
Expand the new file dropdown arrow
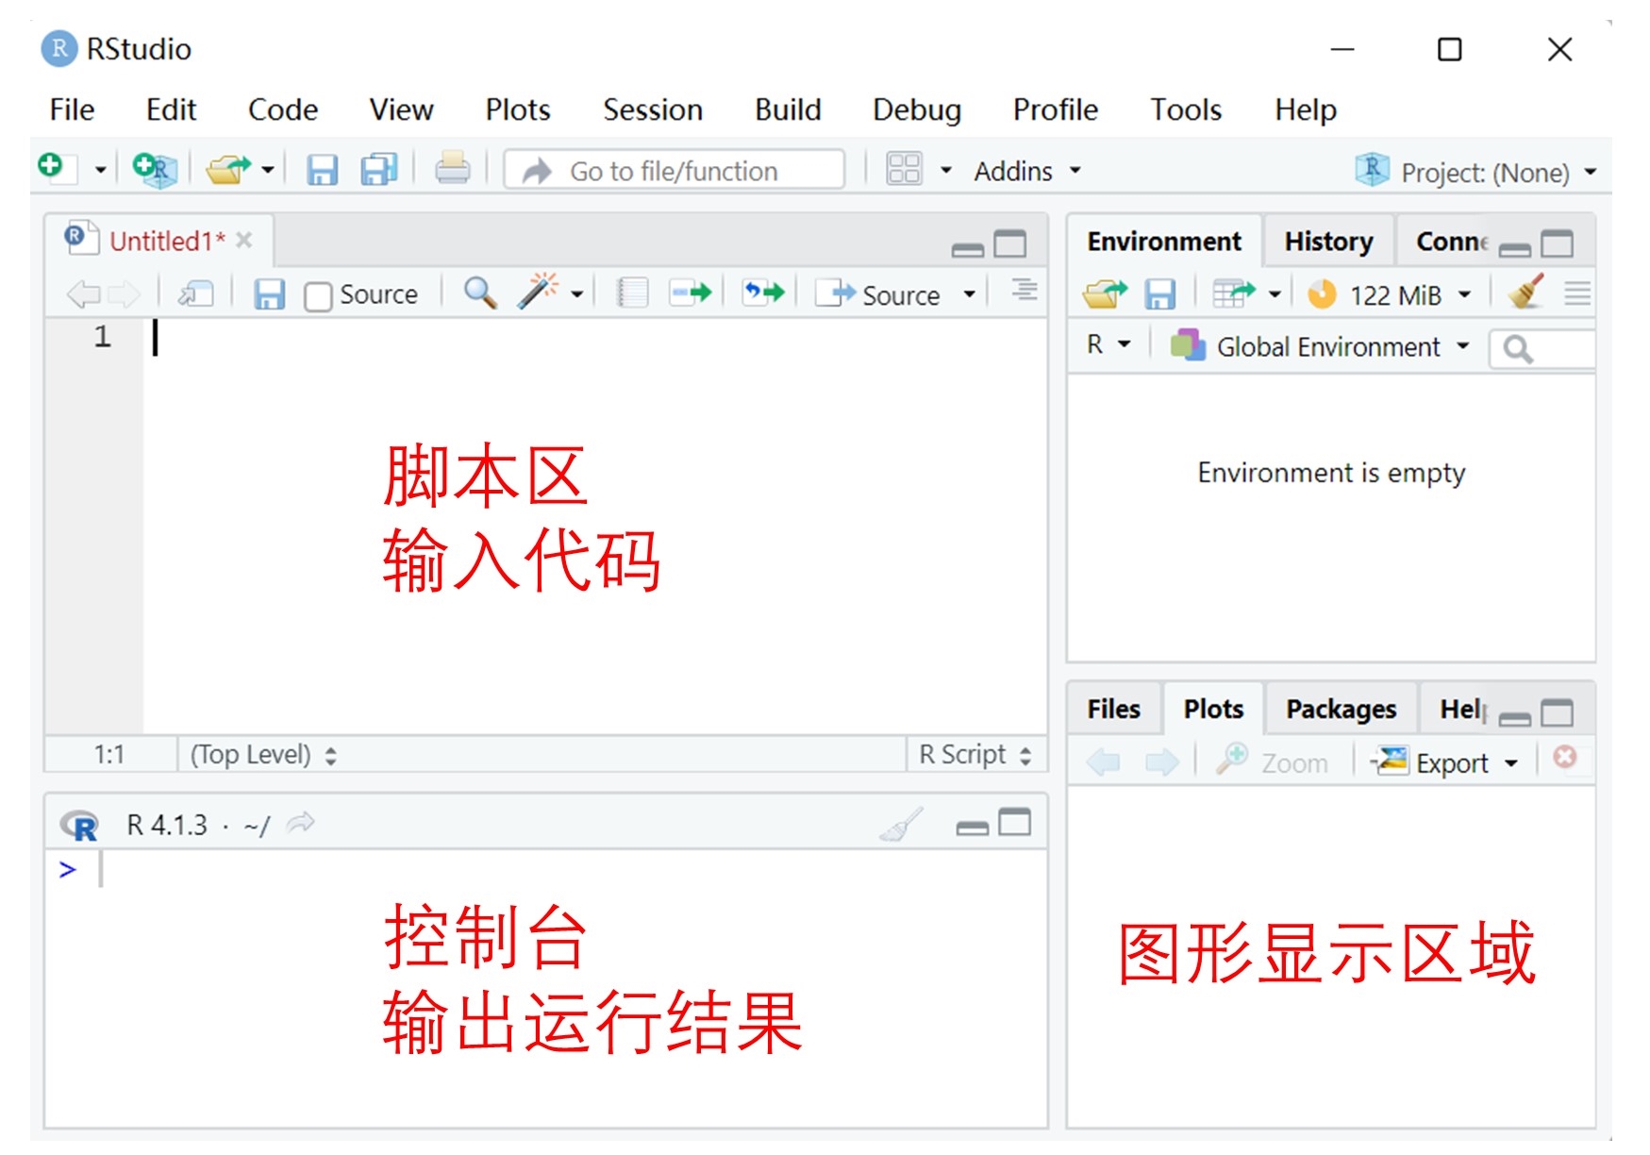point(100,171)
